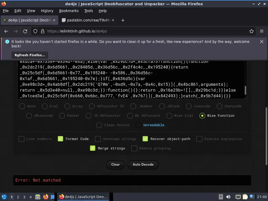Open the LXQt start menu icon
Viewport: 268px width, 201px height.
pyautogui.click(x=4, y=197)
